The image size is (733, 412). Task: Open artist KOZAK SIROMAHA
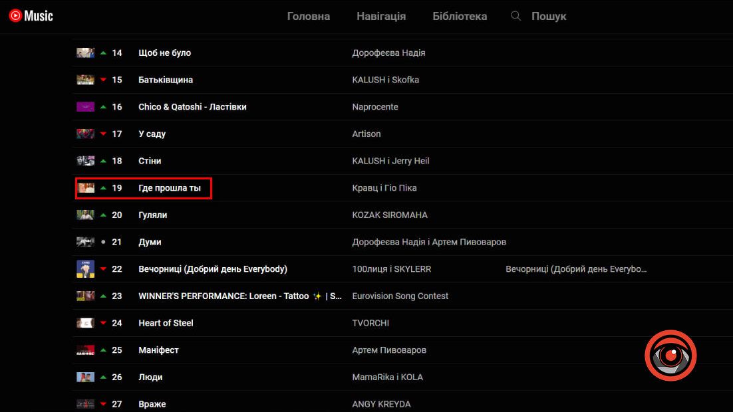[x=390, y=215]
